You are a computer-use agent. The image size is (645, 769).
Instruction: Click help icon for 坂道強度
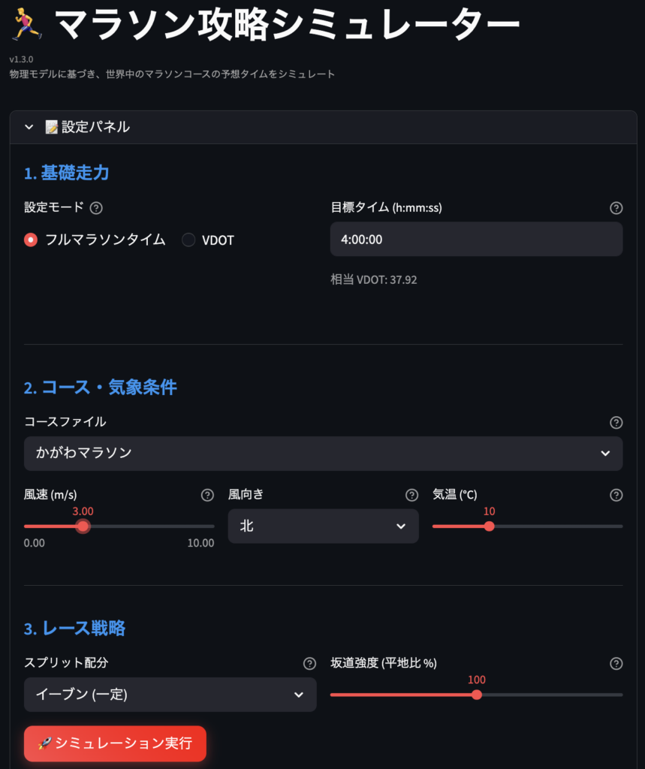pyautogui.click(x=616, y=663)
